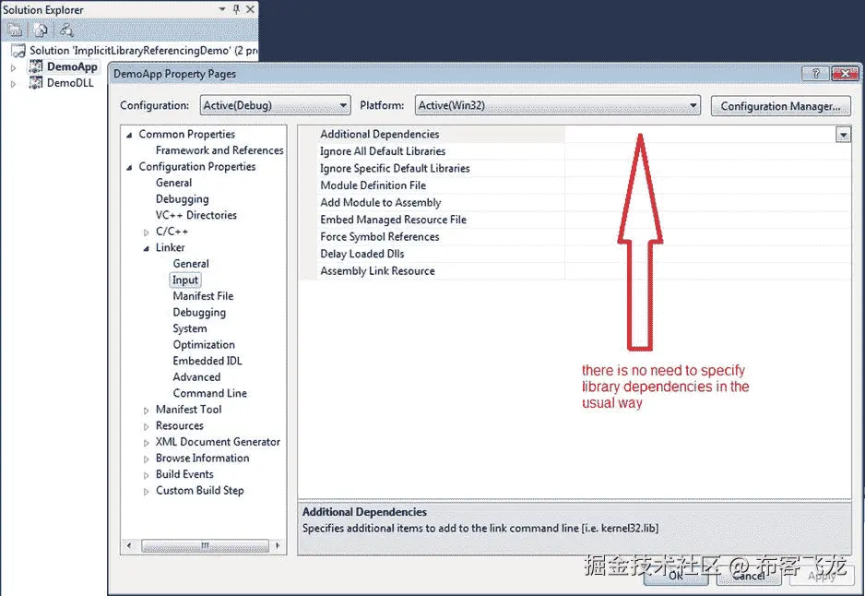
Task: Open the Configuration dropdown
Action: pos(275,105)
